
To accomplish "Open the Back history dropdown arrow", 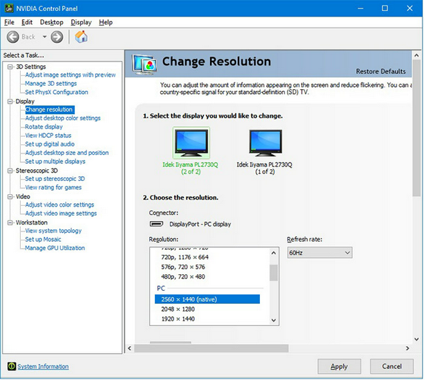I will tap(44, 37).
